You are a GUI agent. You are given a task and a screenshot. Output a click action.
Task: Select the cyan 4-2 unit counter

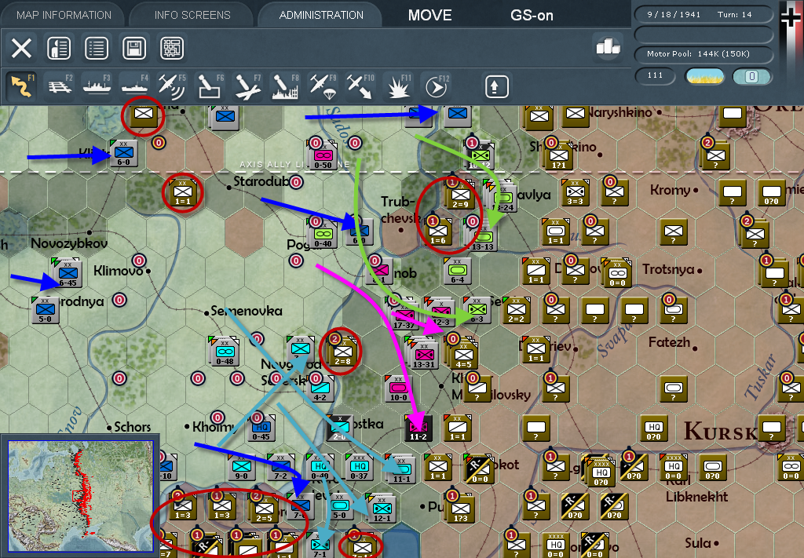pos(320,389)
